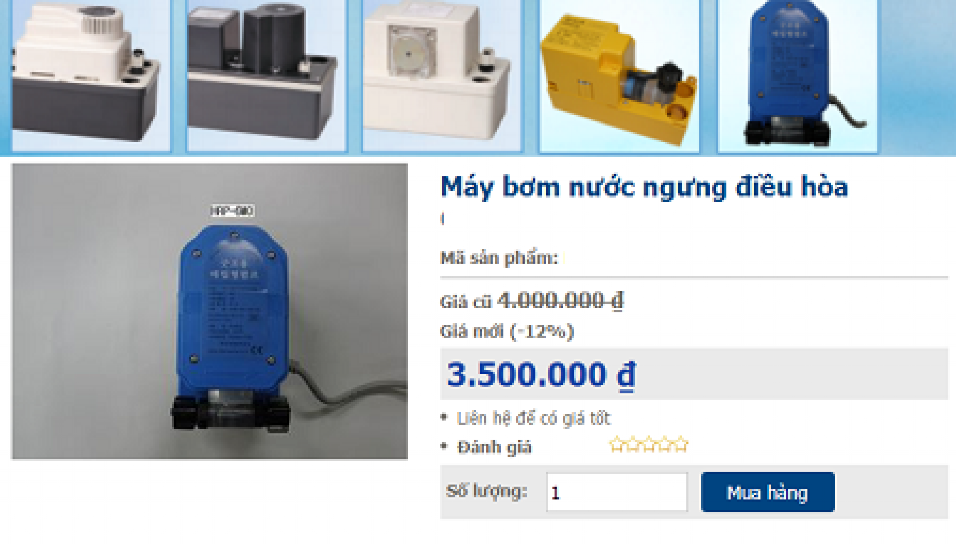Rate the product four stars
This screenshot has width=956, height=544.
pyautogui.click(x=665, y=444)
